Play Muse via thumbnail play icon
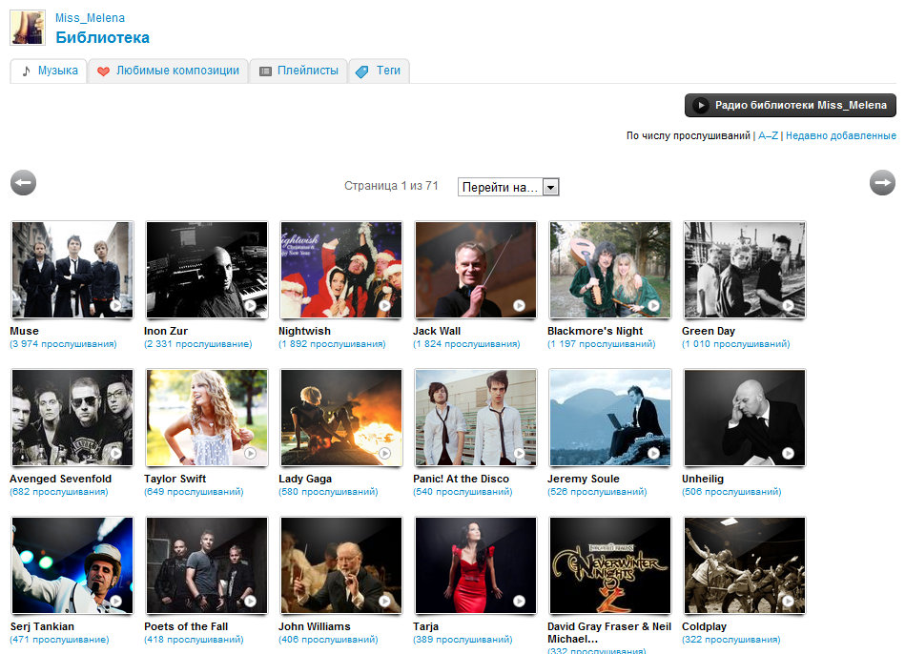The height and width of the screenshot is (654, 905). 115,305
